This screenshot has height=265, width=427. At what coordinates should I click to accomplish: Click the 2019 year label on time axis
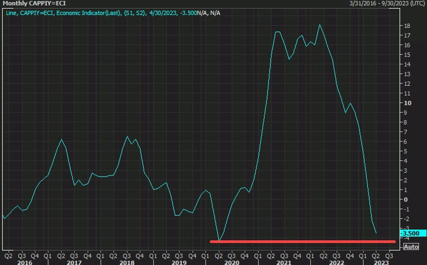pyautogui.click(x=179, y=262)
